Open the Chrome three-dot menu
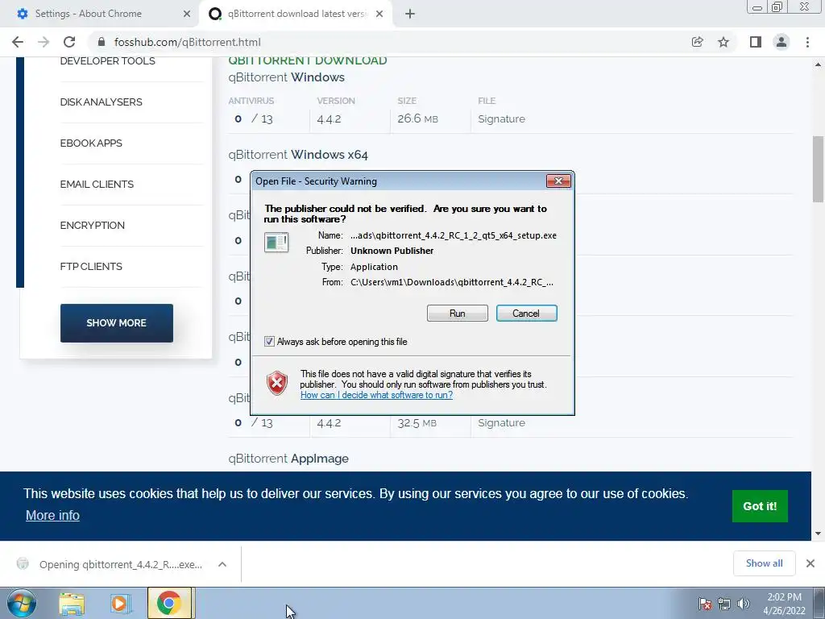 tap(807, 42)
